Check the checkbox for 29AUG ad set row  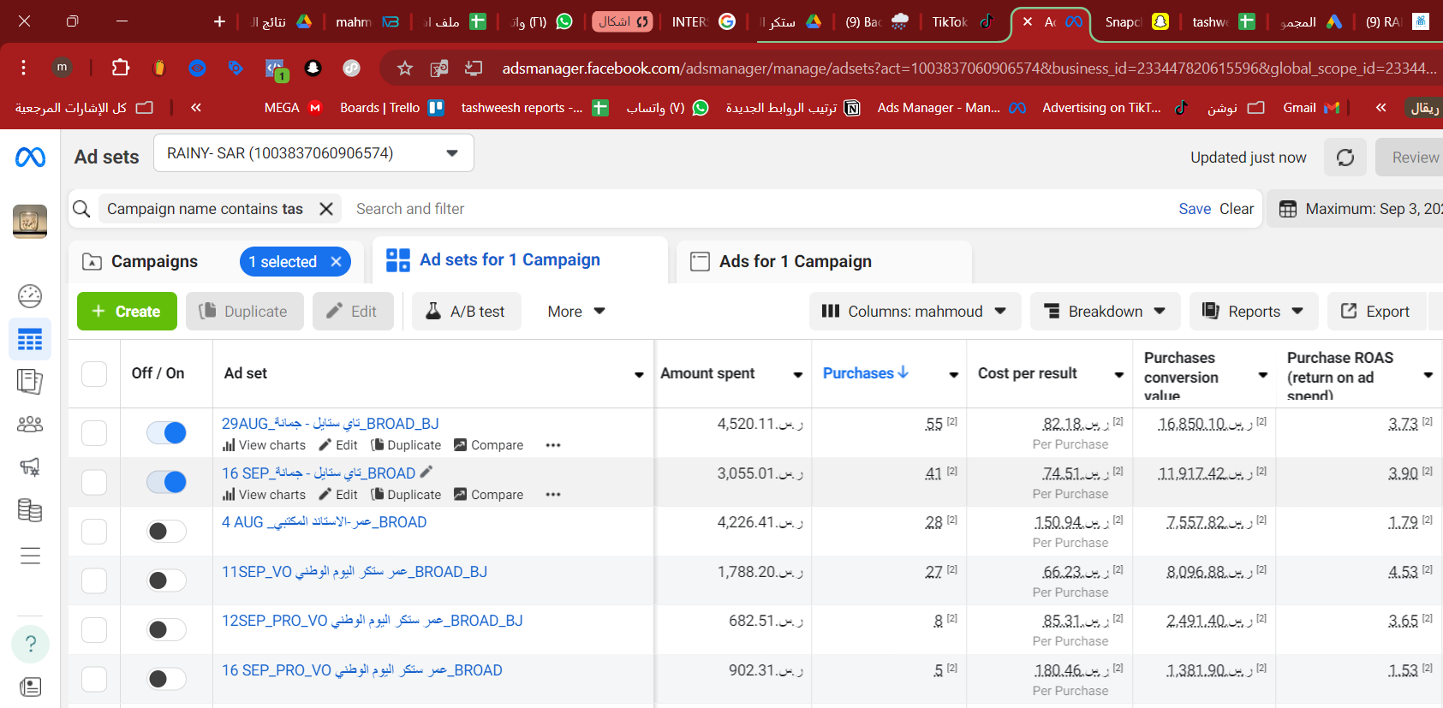(x=94, y=433)
